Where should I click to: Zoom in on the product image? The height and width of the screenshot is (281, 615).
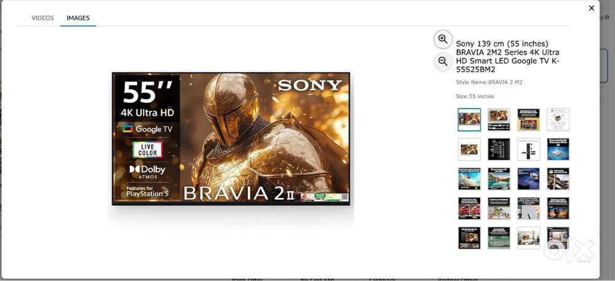tap(443, 39)
